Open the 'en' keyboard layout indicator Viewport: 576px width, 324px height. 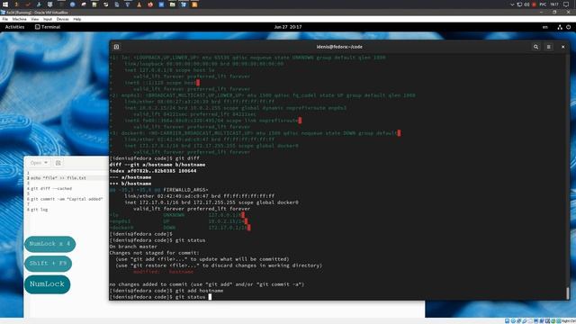coord(545,27)
